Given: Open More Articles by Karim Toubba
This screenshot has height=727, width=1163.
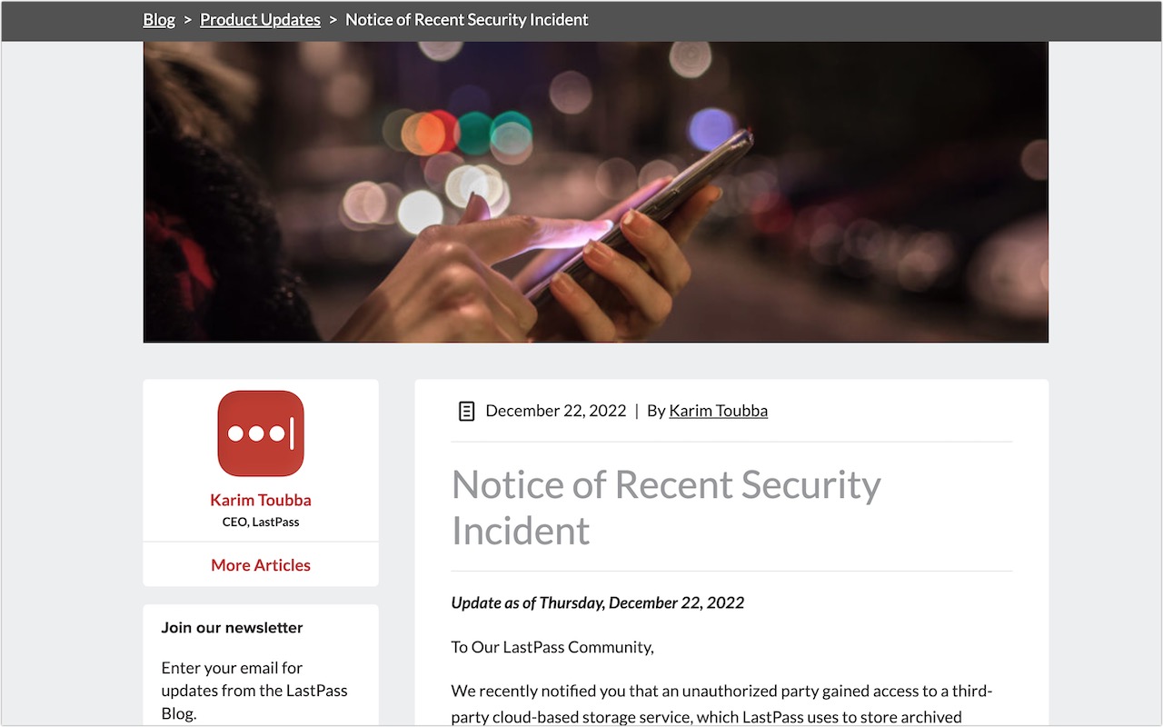Looking at the screenshot, I should (260, 564).
